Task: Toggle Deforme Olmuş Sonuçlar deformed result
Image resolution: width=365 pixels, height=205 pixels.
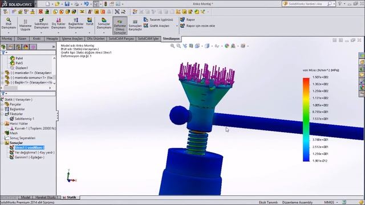Action: pyautogui.click(x=120, y=26)
